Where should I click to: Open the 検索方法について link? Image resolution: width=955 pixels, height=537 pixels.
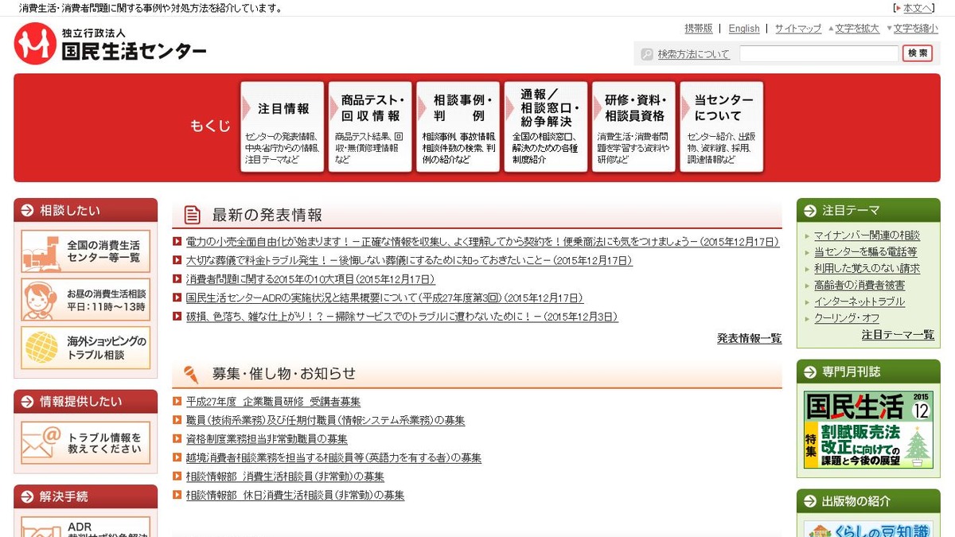[x=693, y=54]
